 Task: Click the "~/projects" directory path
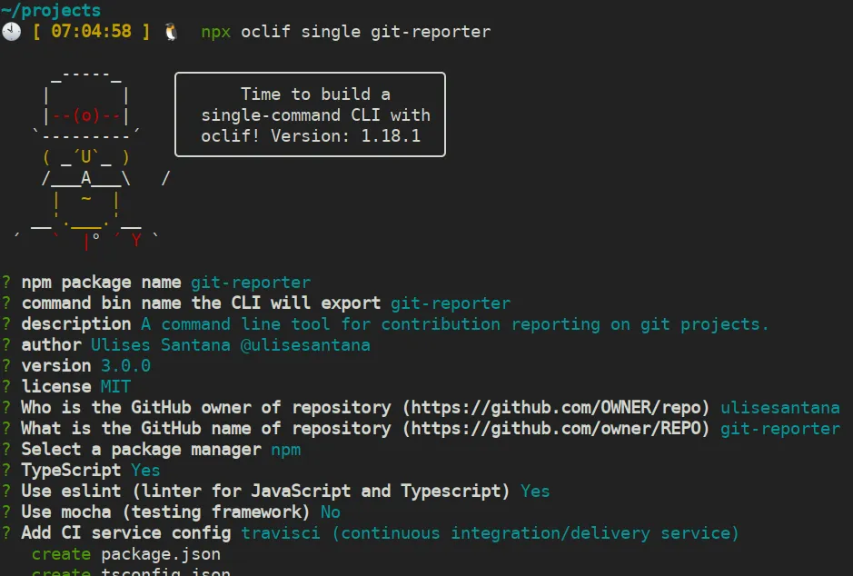tap(51, 11)
